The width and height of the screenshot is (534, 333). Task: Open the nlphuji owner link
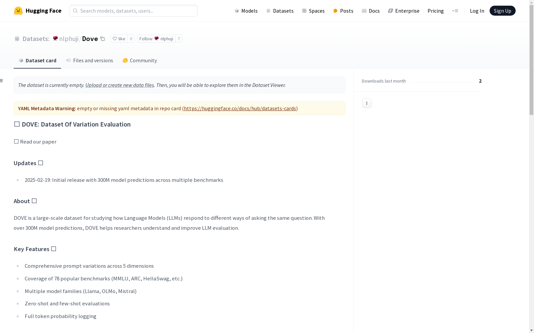coord(69,39)
